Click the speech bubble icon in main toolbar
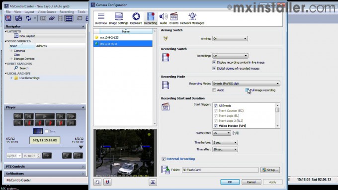 (x=80, y=18)
